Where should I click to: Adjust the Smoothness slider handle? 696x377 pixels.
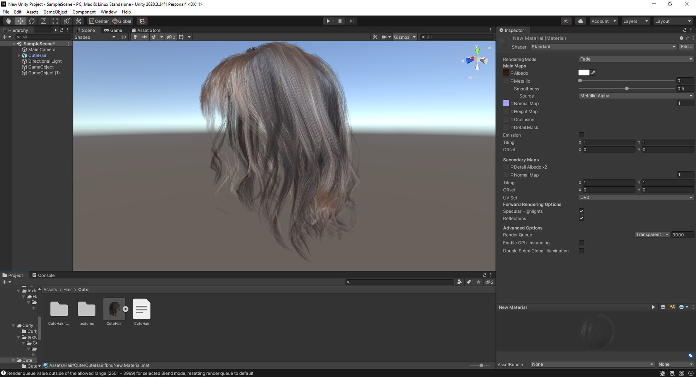click(x=626, y=89)
